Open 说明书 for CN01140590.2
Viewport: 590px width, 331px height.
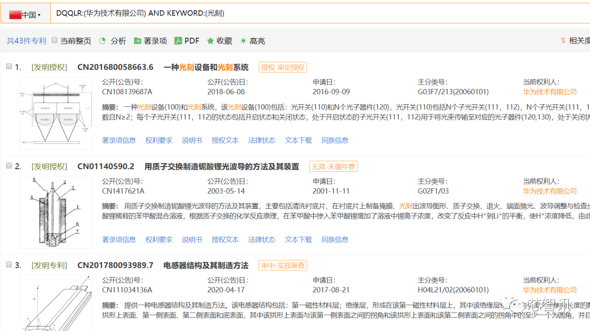(192, 240)
